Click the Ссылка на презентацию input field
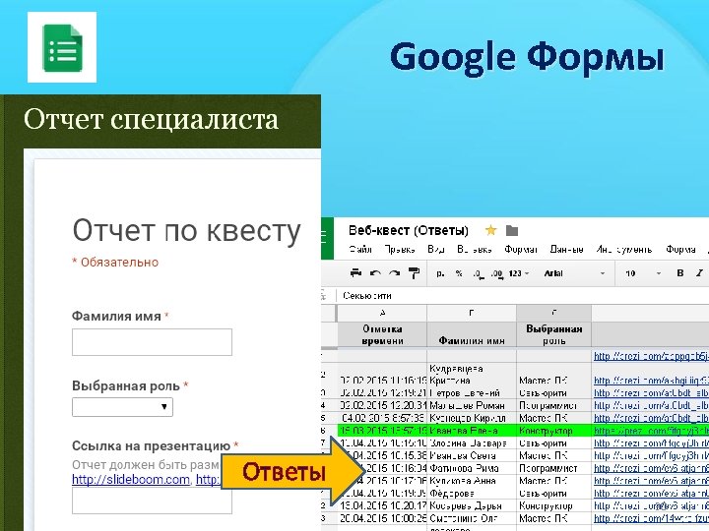The width and height of the screenshot is (709, 531). 152,501
